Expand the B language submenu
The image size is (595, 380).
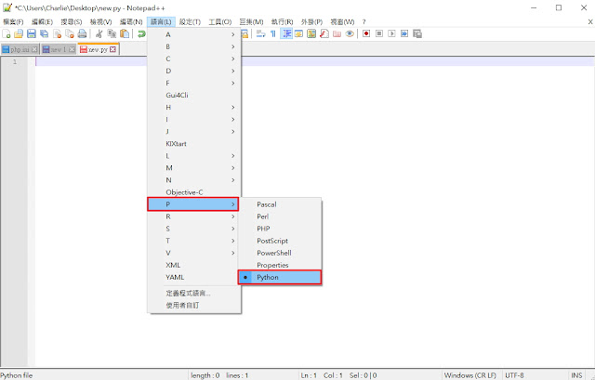[194, 46]
